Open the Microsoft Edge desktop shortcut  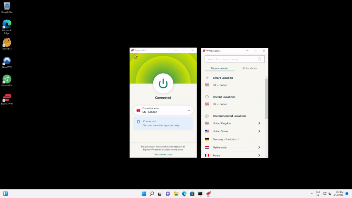(7, 27)
